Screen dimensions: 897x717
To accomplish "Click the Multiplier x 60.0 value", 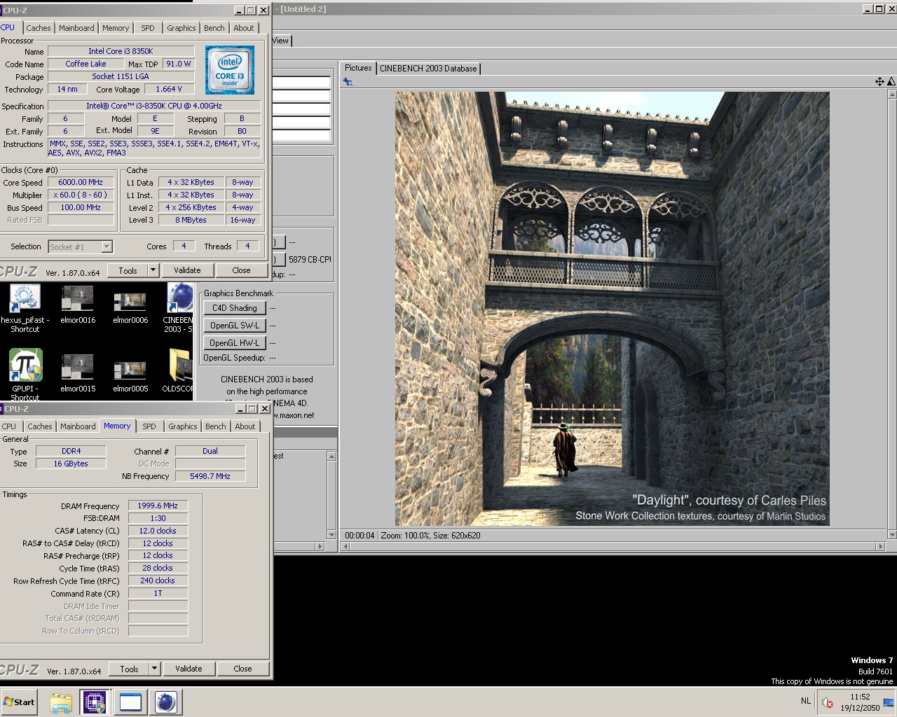I will [x=81, y=195].
